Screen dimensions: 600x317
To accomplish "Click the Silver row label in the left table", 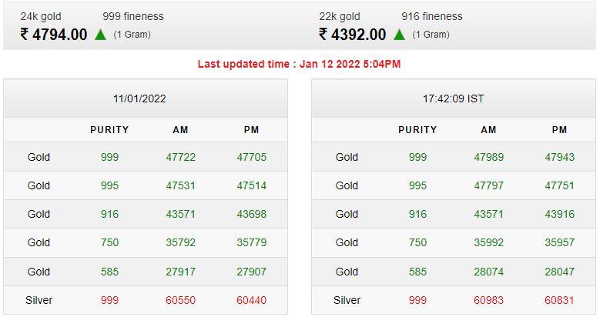I will tap(39, 300).
